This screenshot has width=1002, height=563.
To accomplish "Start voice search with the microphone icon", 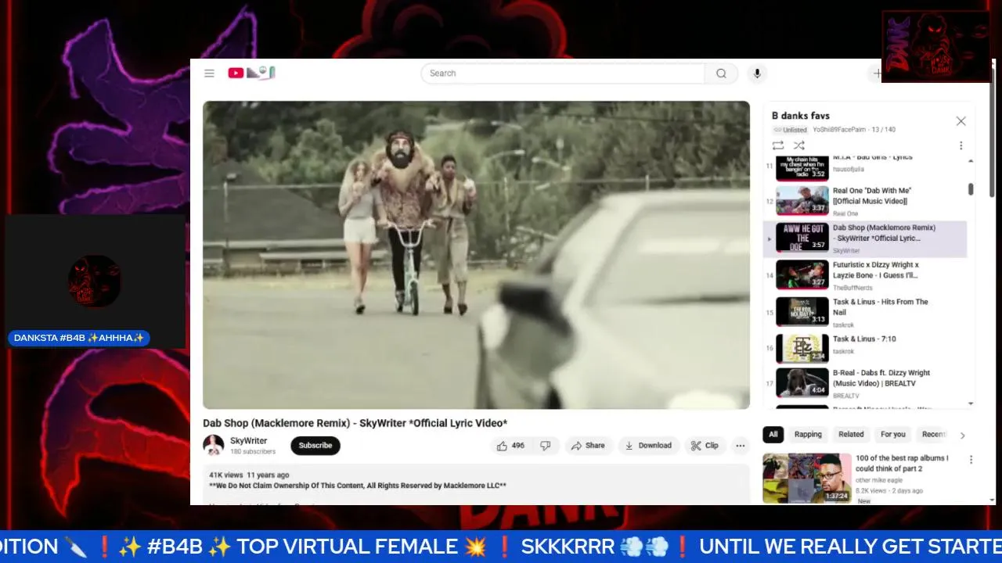I will click(x=756, y=74).
